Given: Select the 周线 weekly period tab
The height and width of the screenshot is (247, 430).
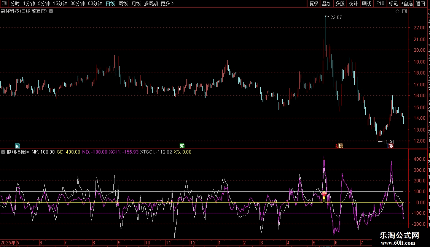Looking at the screenshot, I should coord(123,3).
